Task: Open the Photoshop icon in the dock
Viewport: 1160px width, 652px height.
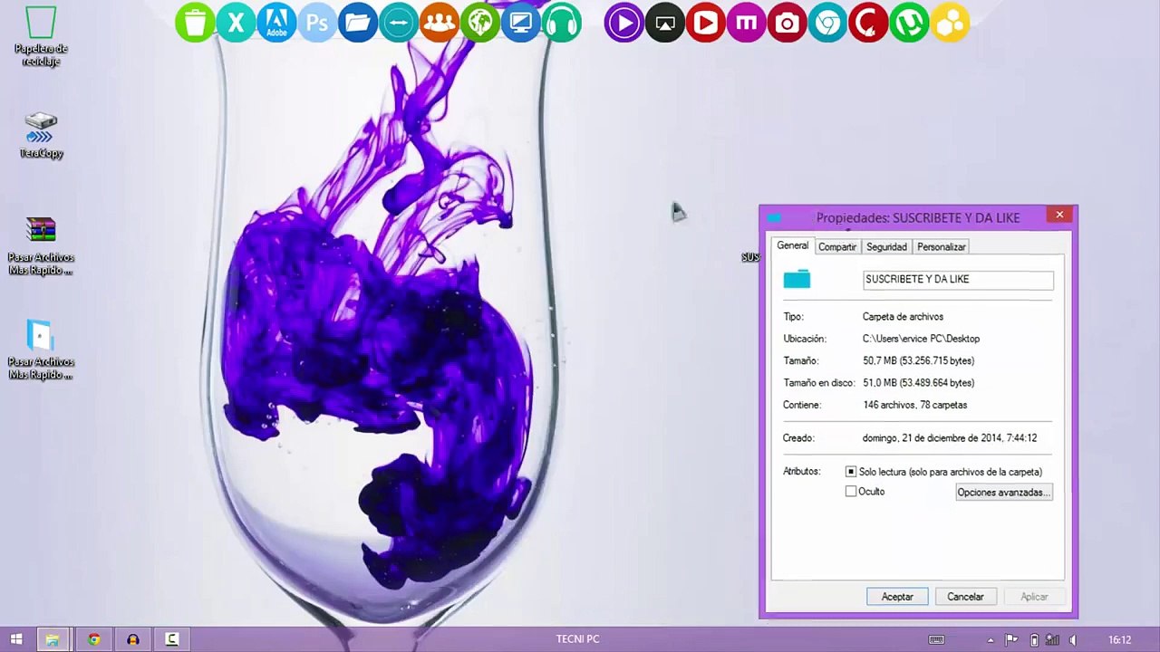Action: pos(317,23)
